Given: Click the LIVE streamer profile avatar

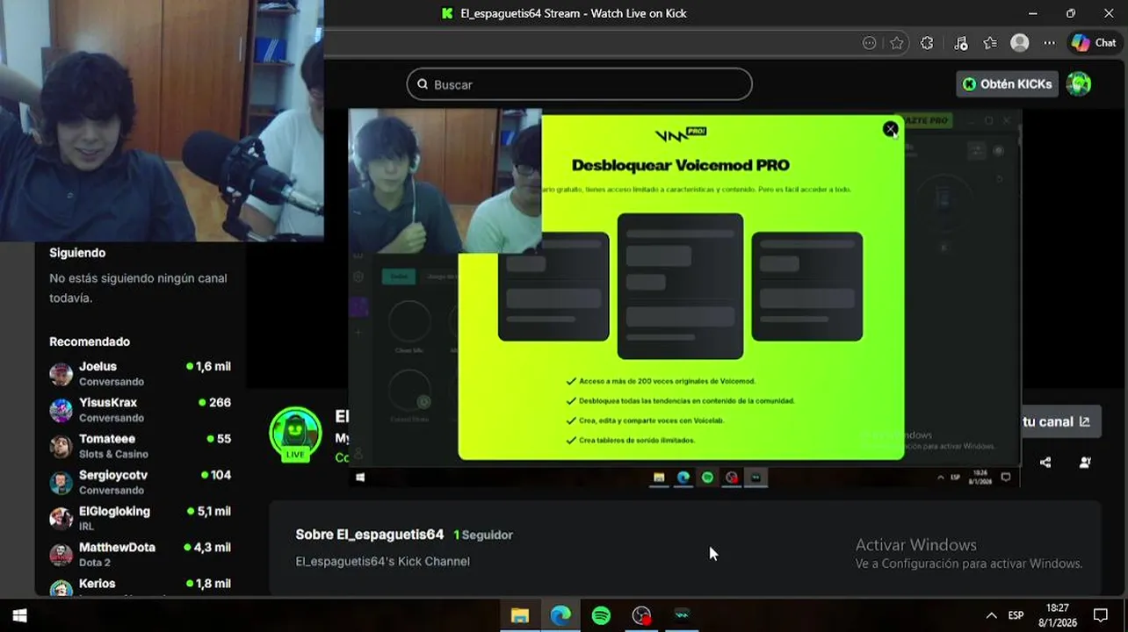Looking at the screenshot, I should point(295,434).
